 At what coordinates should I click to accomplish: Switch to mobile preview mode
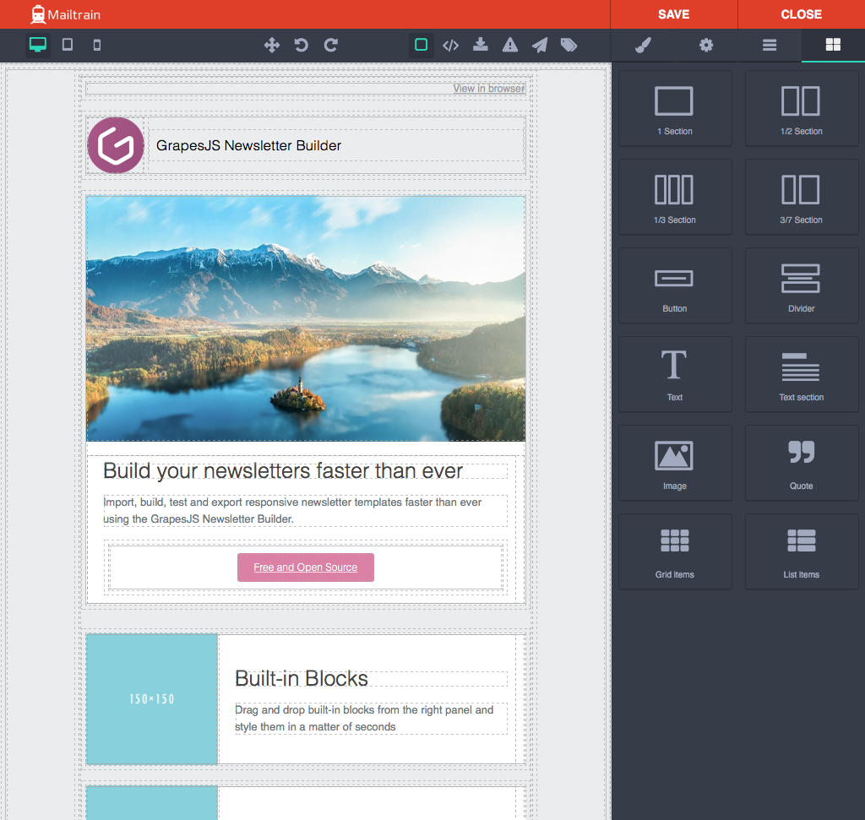(x=95, y=45)
